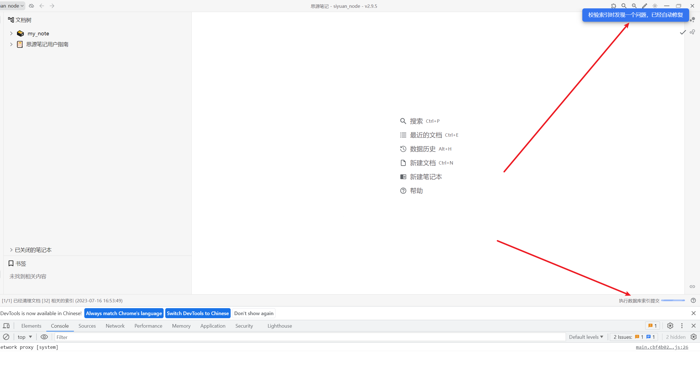Expand the 已关闭的笔记本 section
This screenshot has height=368, width=700.
[x=11, y=250]
